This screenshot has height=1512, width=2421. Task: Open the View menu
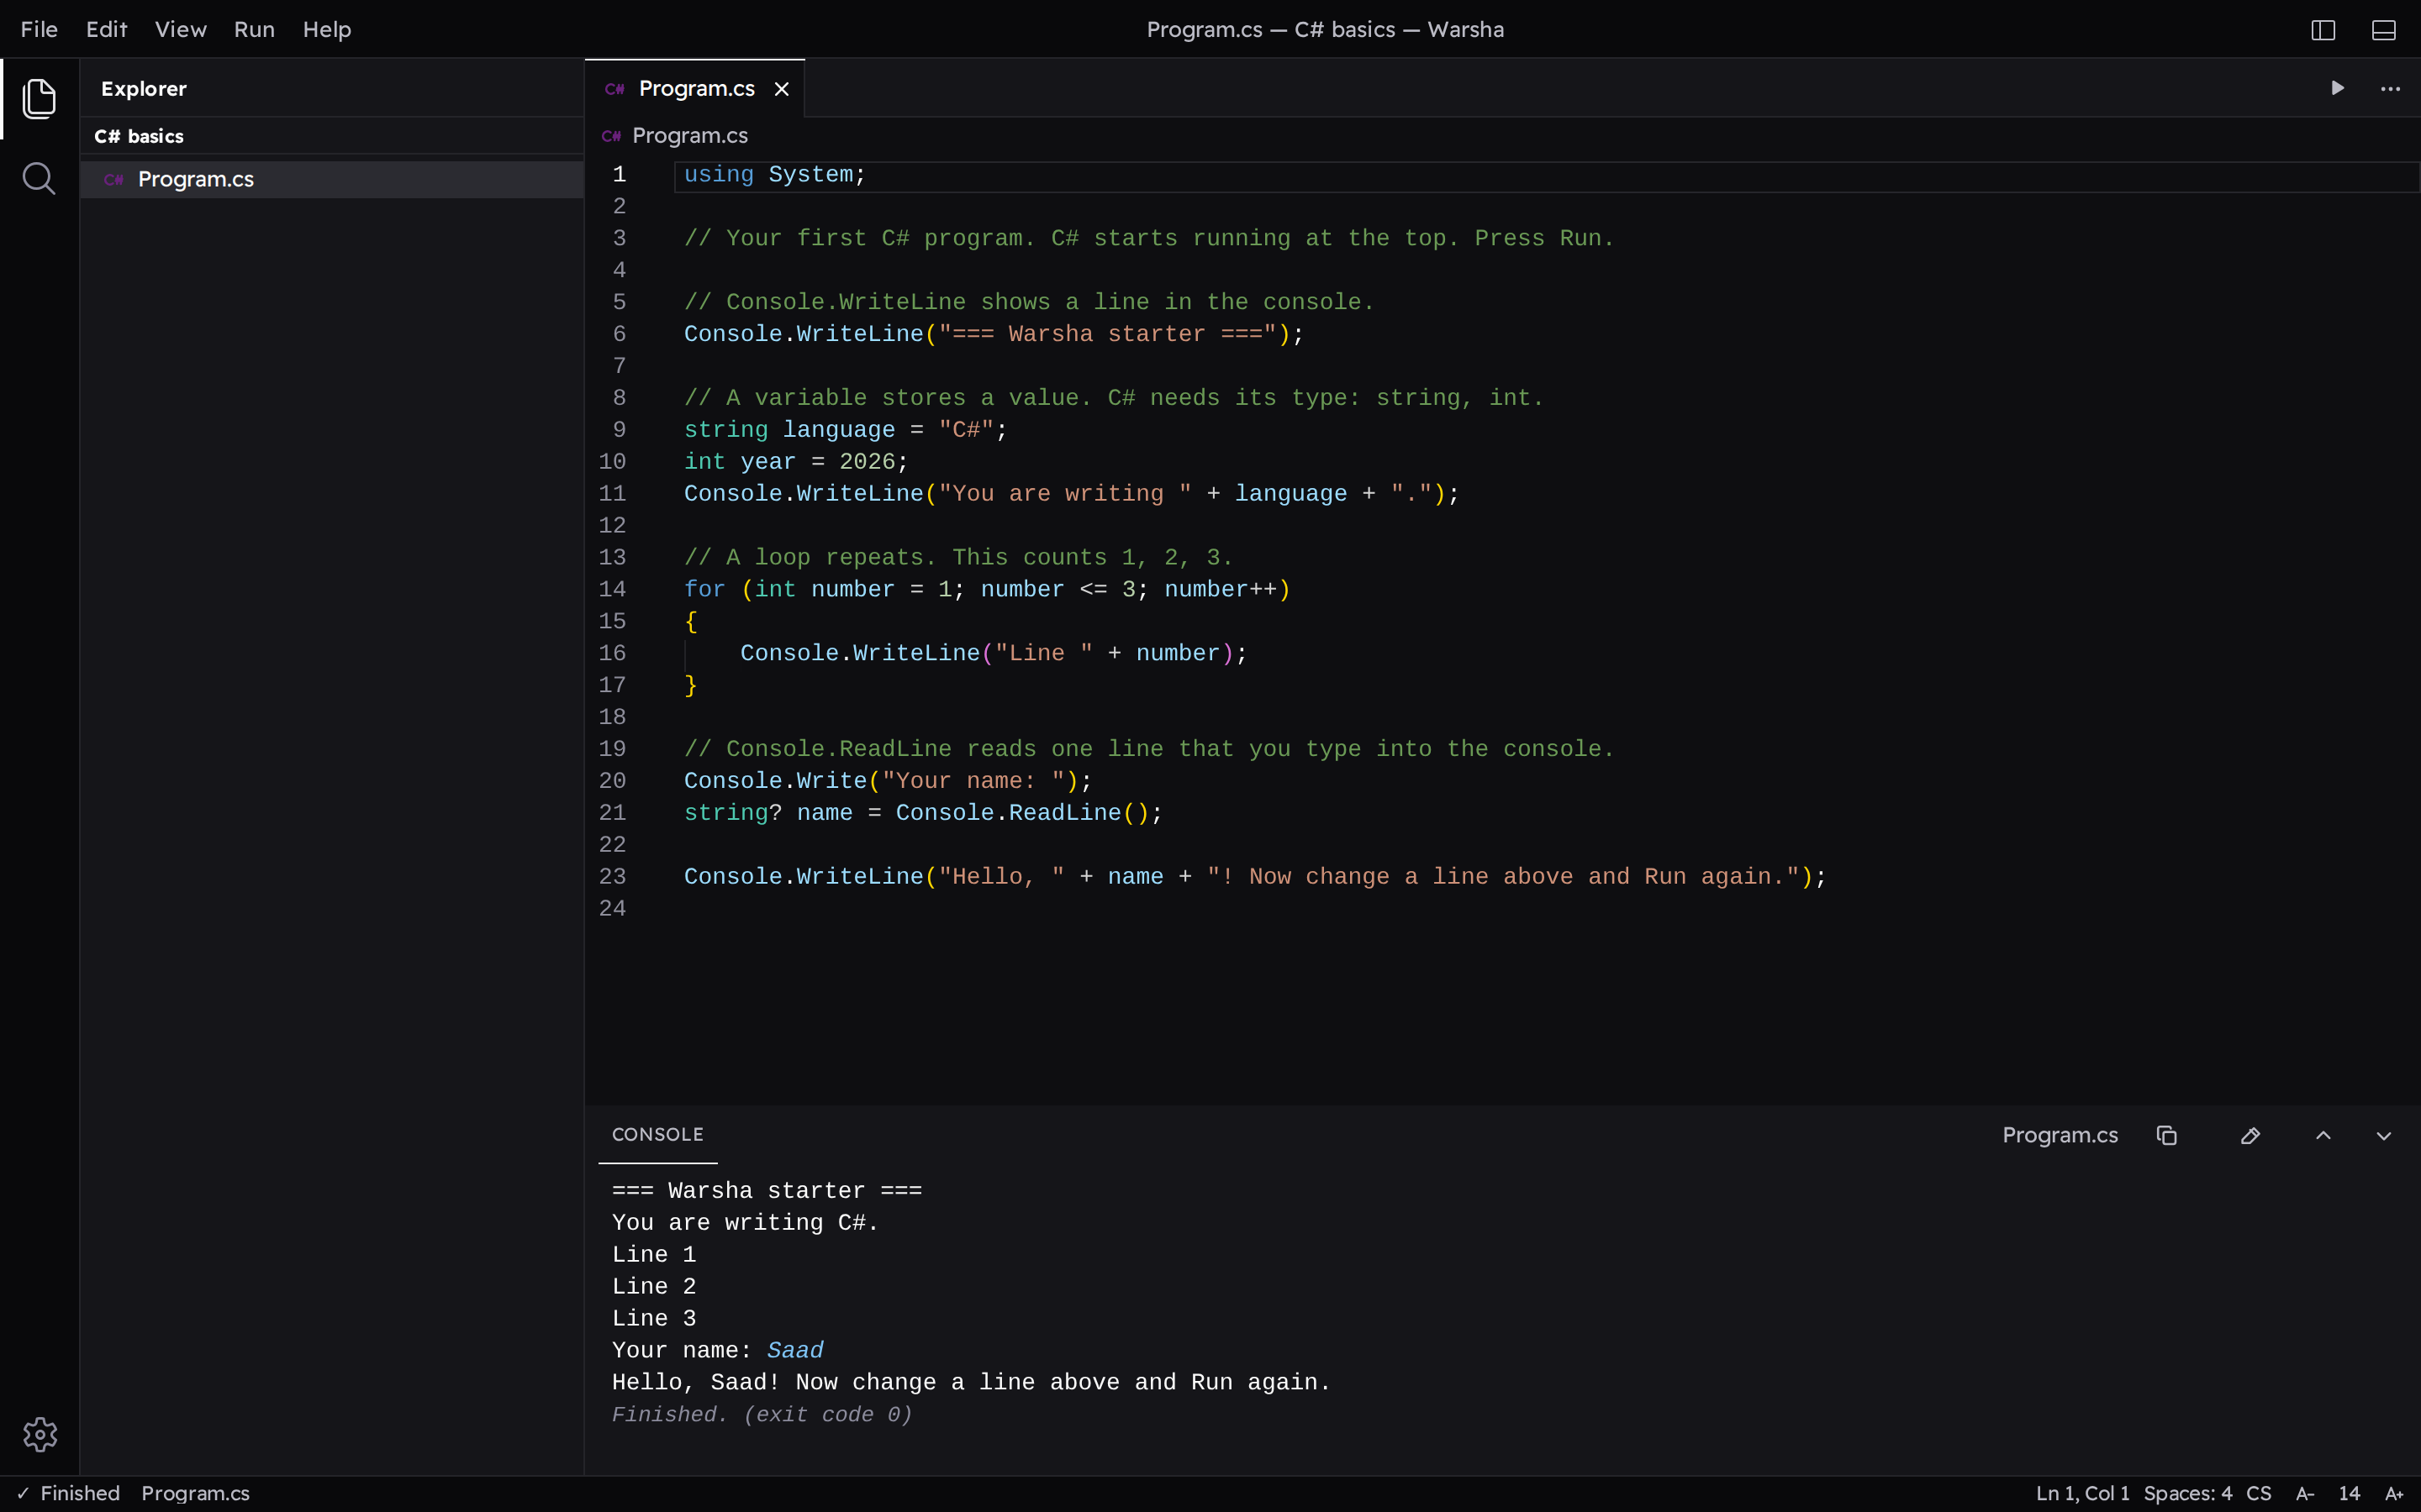pyautogui.click(x=180, y=30)
